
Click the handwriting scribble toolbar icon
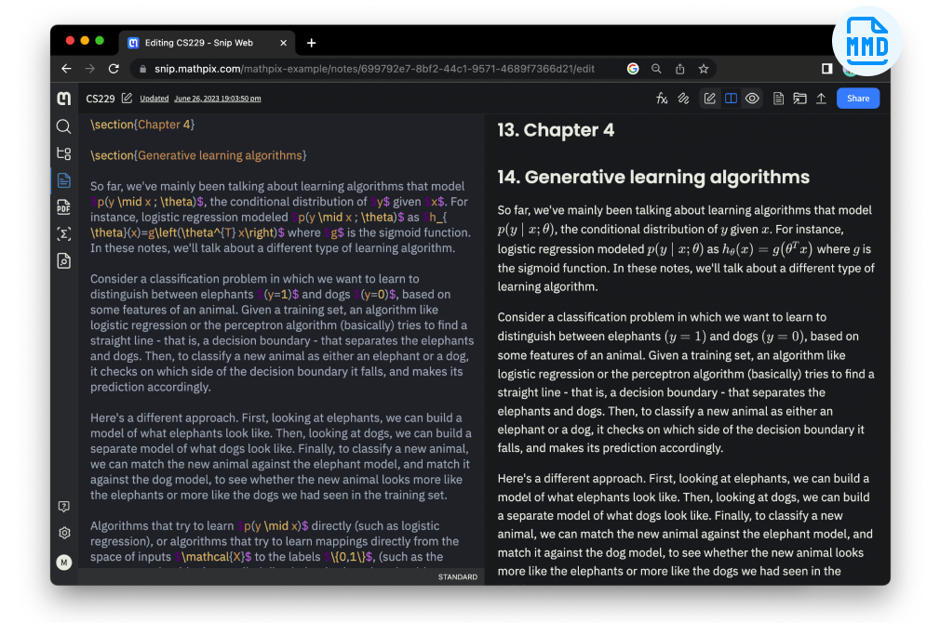(x=683, y=99)
